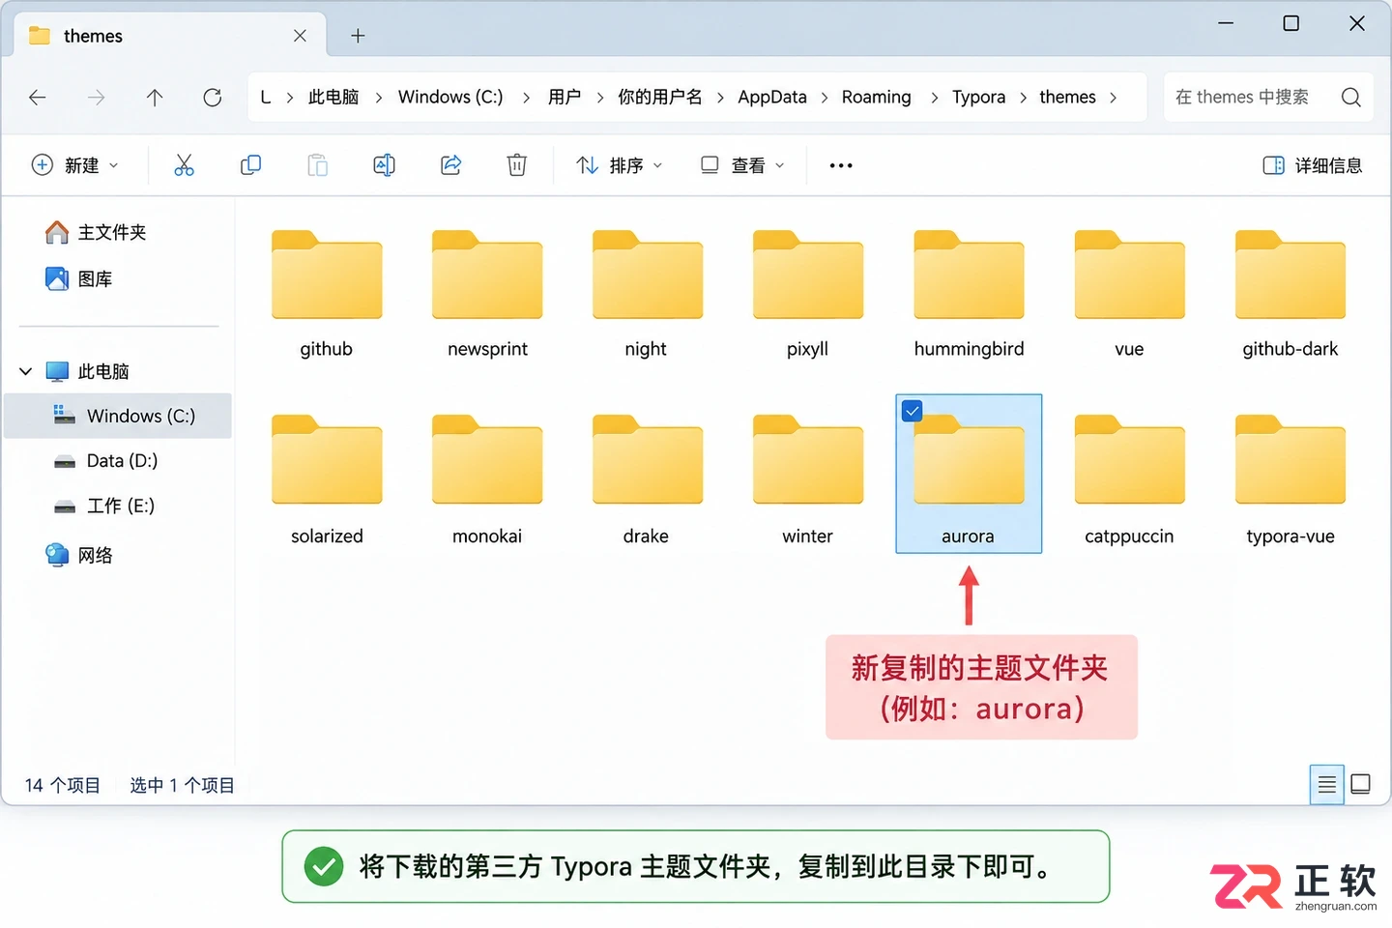Image resolution: width=1392 pixels, height=928 pixels.
Task: Click the Paste clipboard icon
Action: [x=317, y=165]
